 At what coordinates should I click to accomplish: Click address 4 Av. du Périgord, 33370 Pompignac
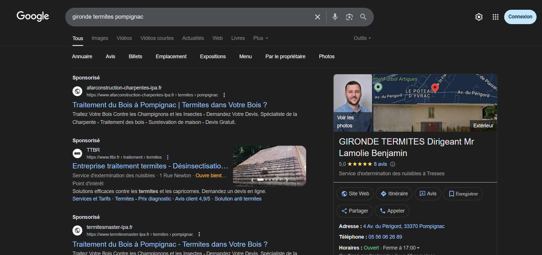404,226
